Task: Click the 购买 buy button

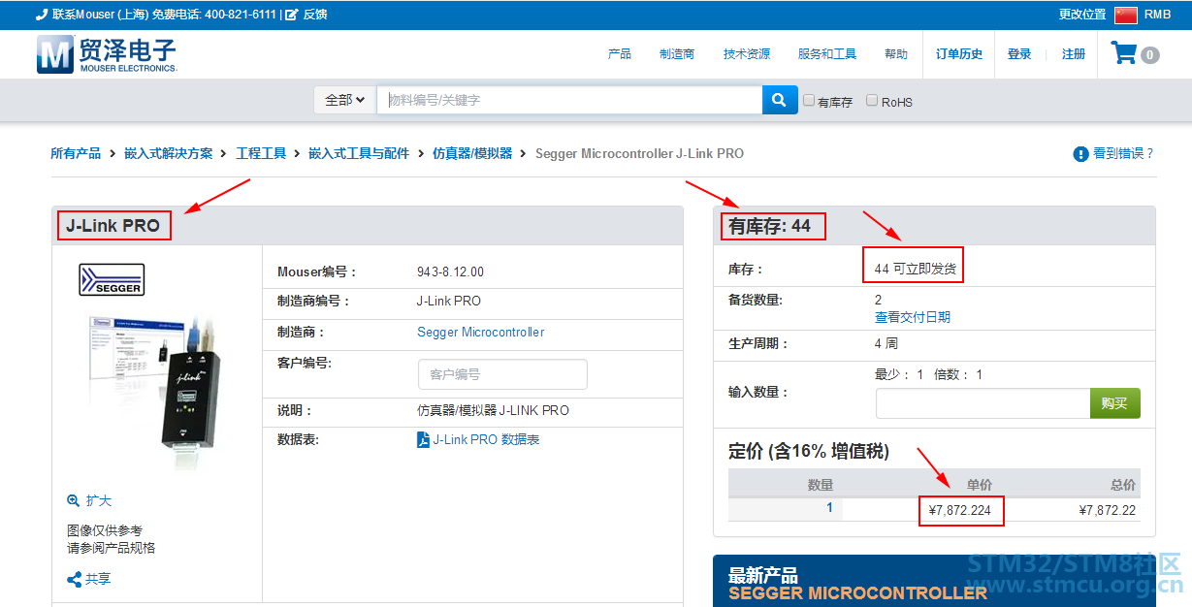Action: (x=1115, y=403)
